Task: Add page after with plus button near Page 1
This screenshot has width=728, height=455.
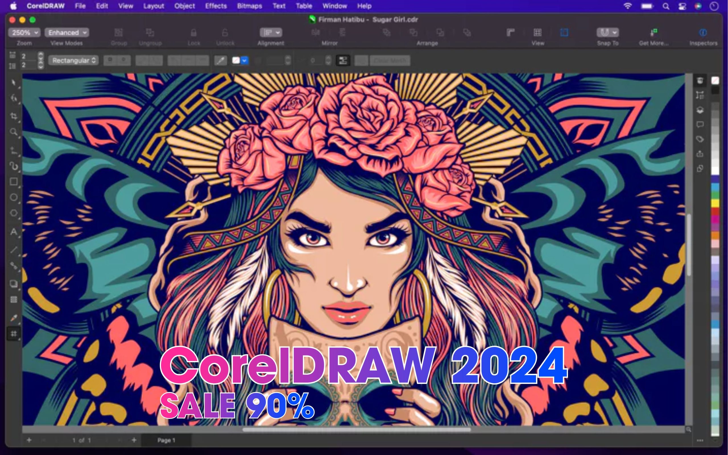Action: click(x=134, y=440)
